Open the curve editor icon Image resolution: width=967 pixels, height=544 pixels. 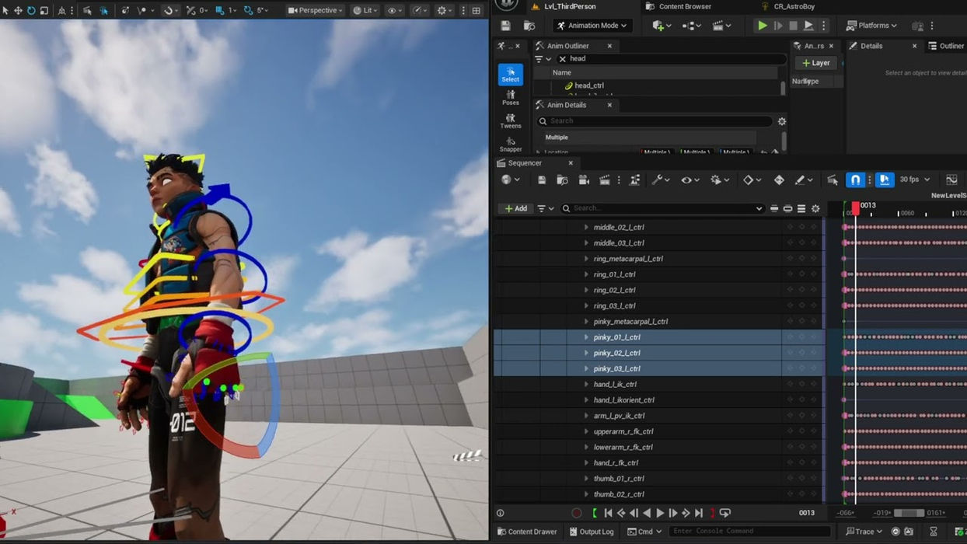click(x=951, y=180)
